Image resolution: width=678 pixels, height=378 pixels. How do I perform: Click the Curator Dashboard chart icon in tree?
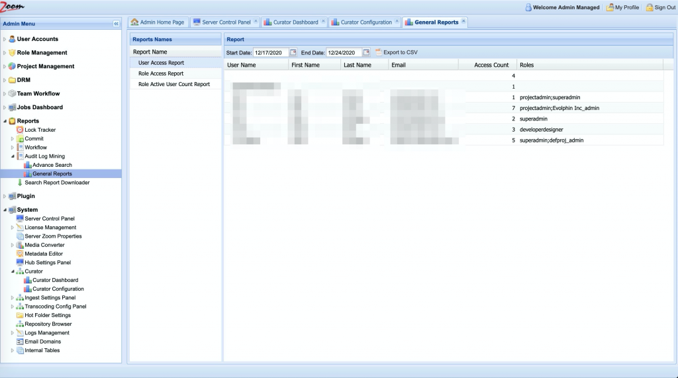pos(28,280)
